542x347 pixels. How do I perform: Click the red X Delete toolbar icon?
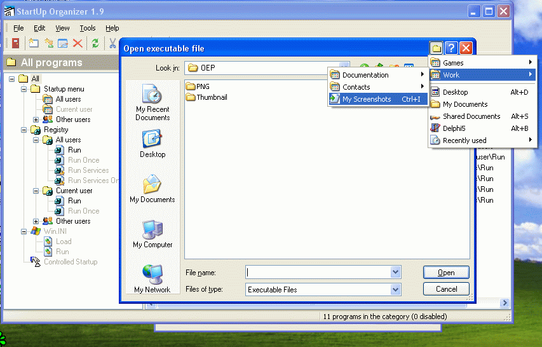point(78,43)
